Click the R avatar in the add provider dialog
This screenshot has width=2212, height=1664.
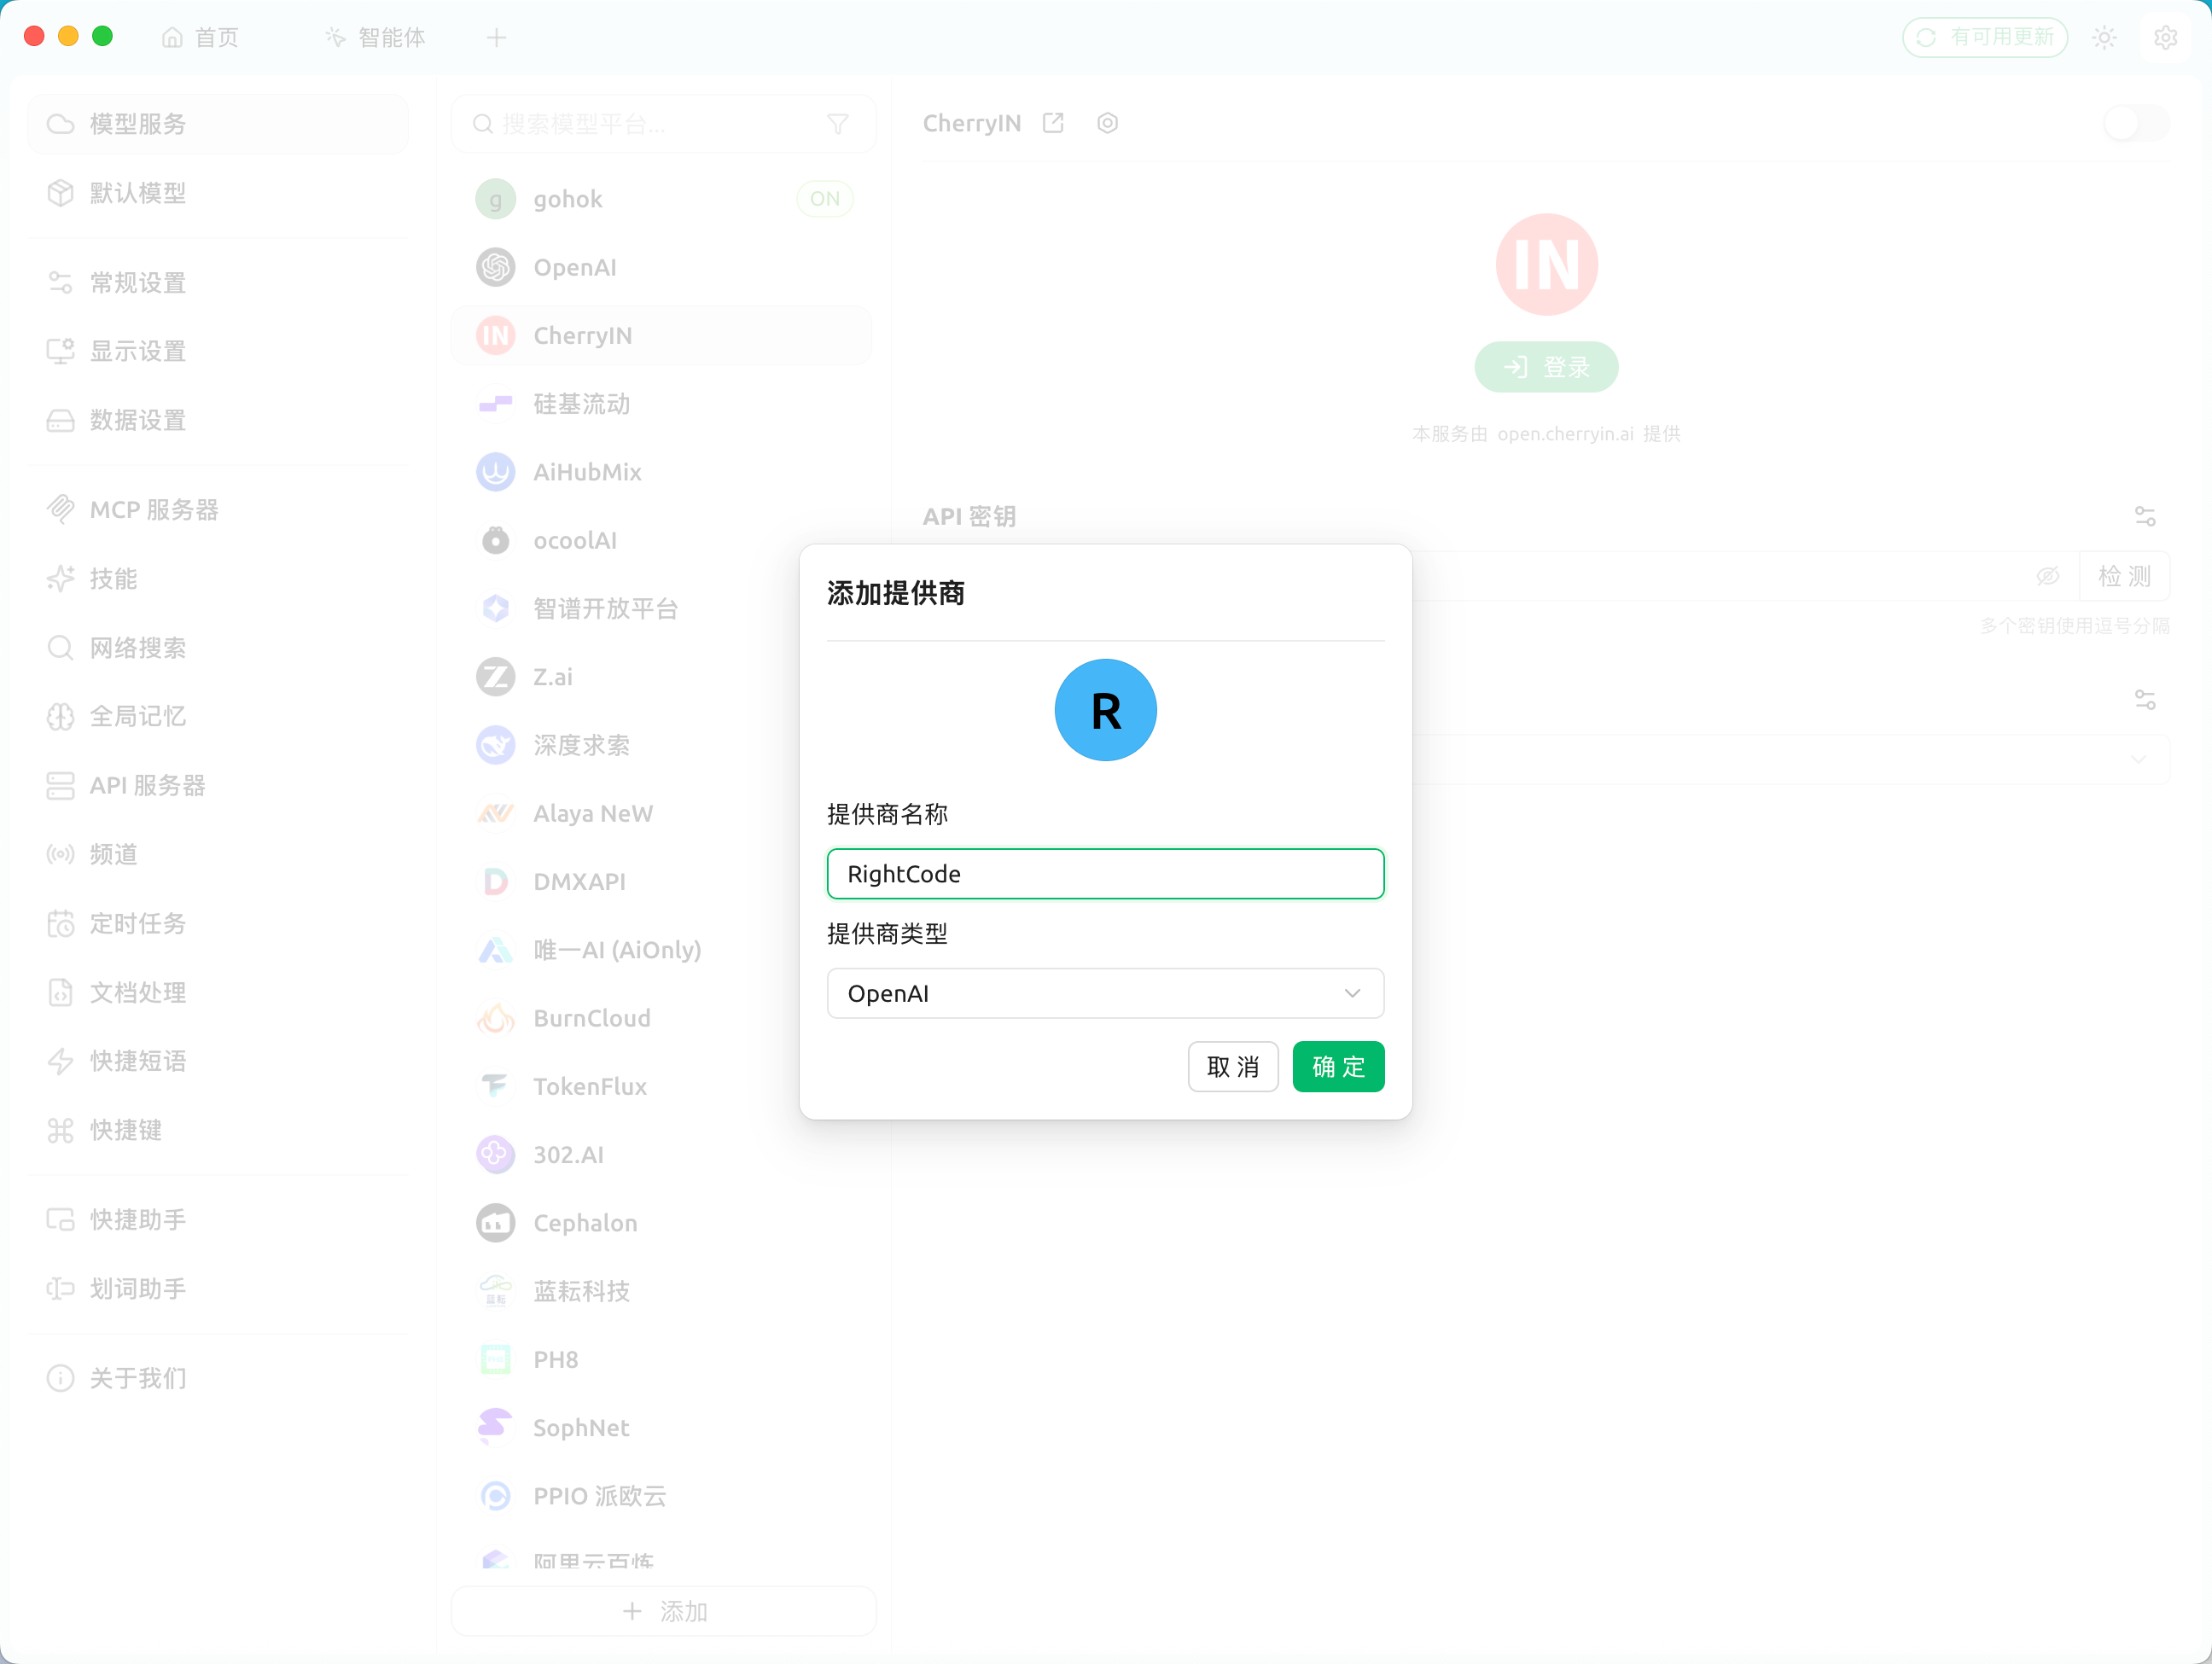click(1105, 710)
